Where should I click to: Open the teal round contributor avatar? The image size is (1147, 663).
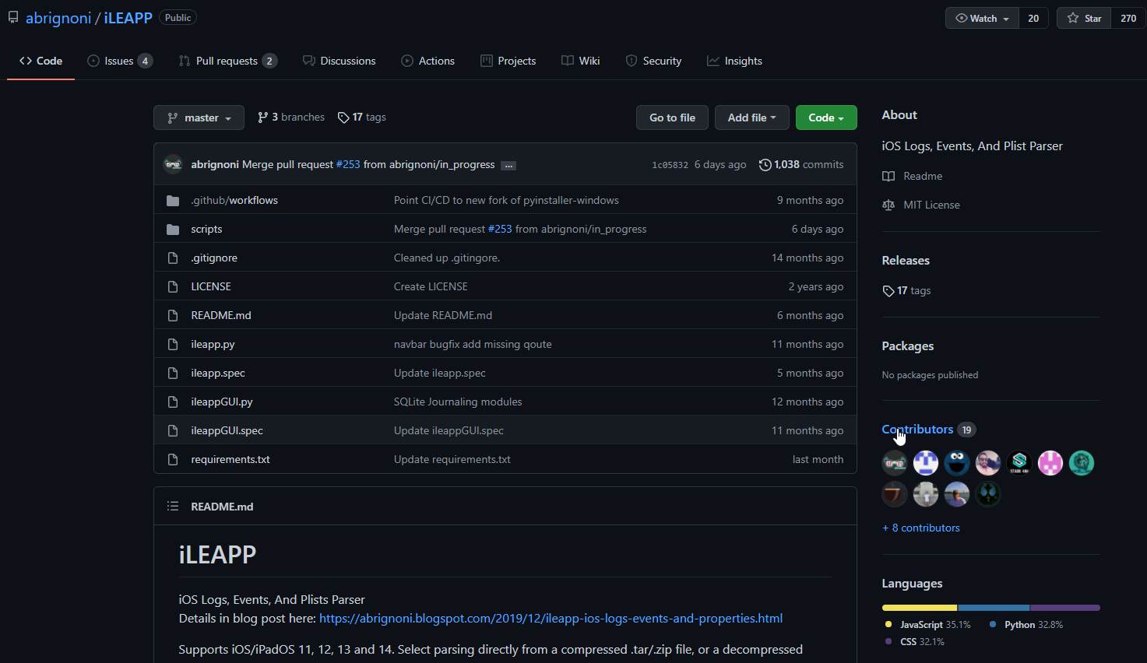1082,463
